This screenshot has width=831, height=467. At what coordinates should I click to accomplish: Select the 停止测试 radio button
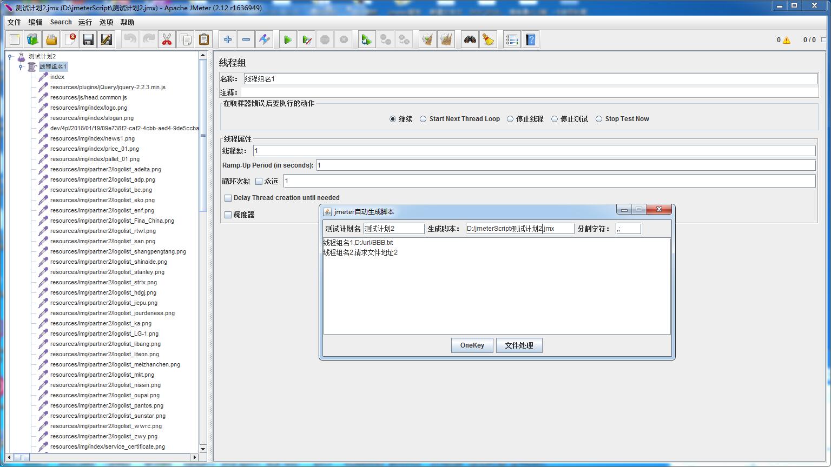[555, 119]
